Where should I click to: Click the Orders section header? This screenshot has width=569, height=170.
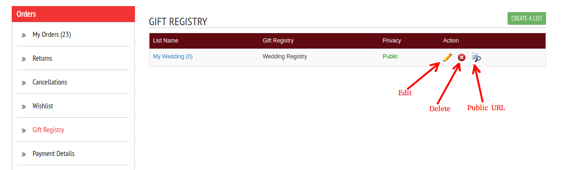pos(74,14)
